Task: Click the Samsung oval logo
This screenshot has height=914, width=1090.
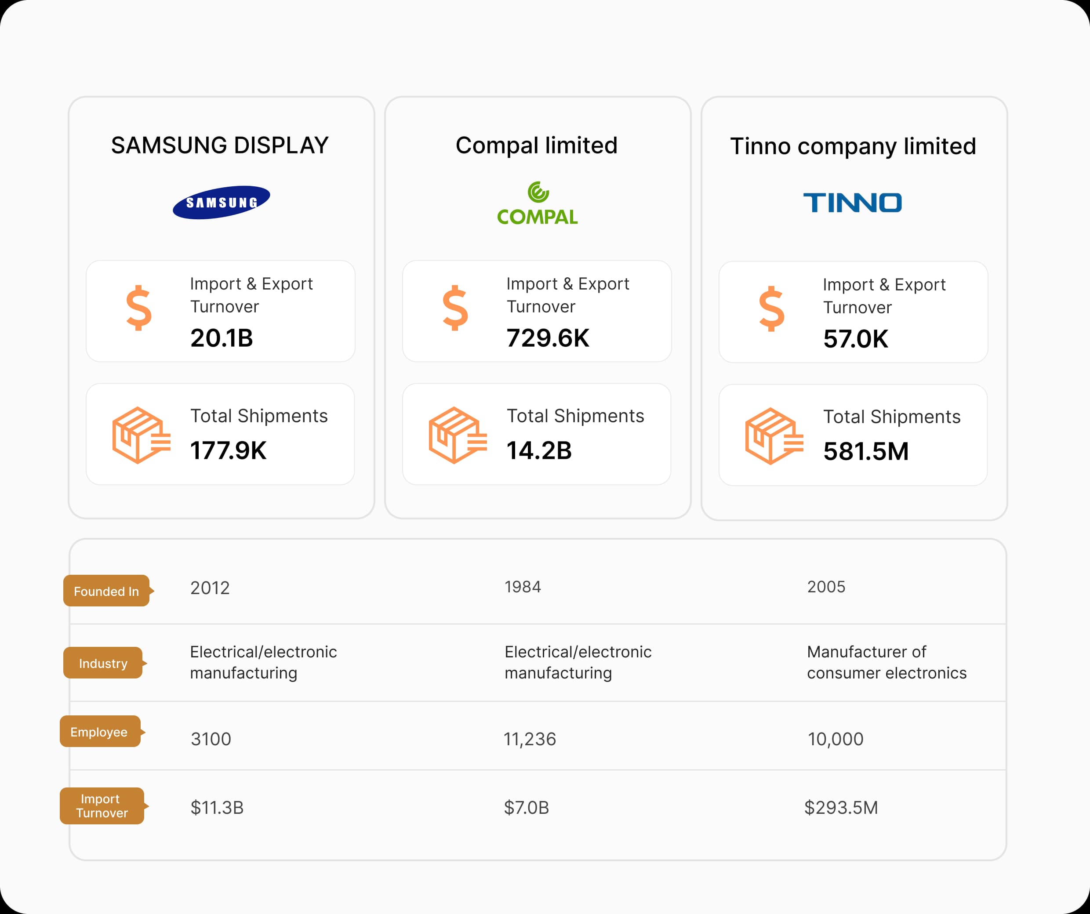Action: [221, 203]
